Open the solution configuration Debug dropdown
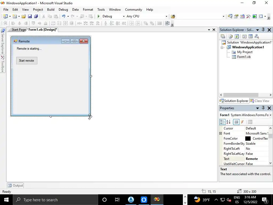 124,16
